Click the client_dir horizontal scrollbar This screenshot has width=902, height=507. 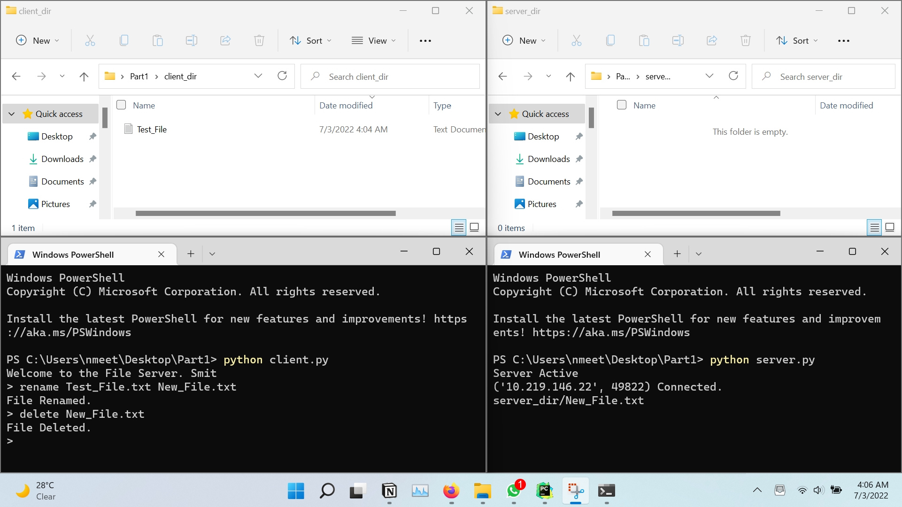(265, 214)
